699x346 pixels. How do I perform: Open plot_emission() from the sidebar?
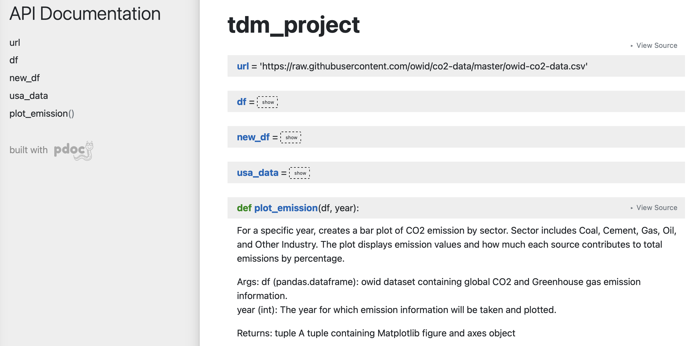[42, 113]
